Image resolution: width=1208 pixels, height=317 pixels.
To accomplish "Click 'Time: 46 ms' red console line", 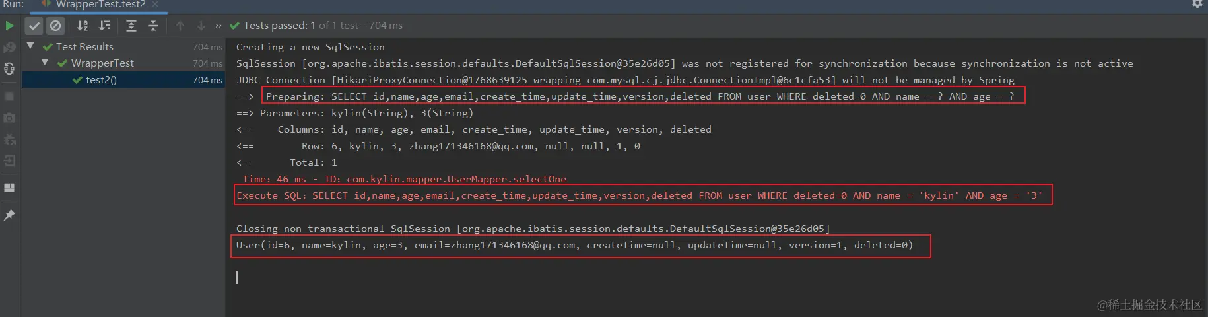I will pos(404,179).
